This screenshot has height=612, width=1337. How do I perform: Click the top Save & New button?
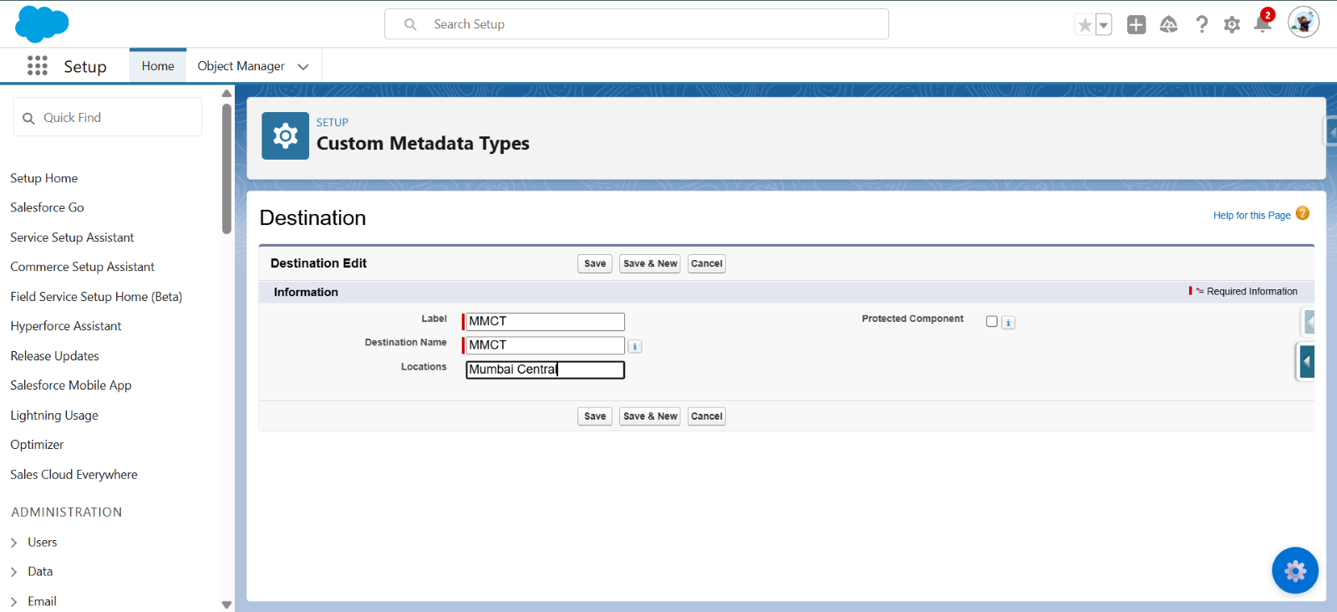[x=650, y=264]
